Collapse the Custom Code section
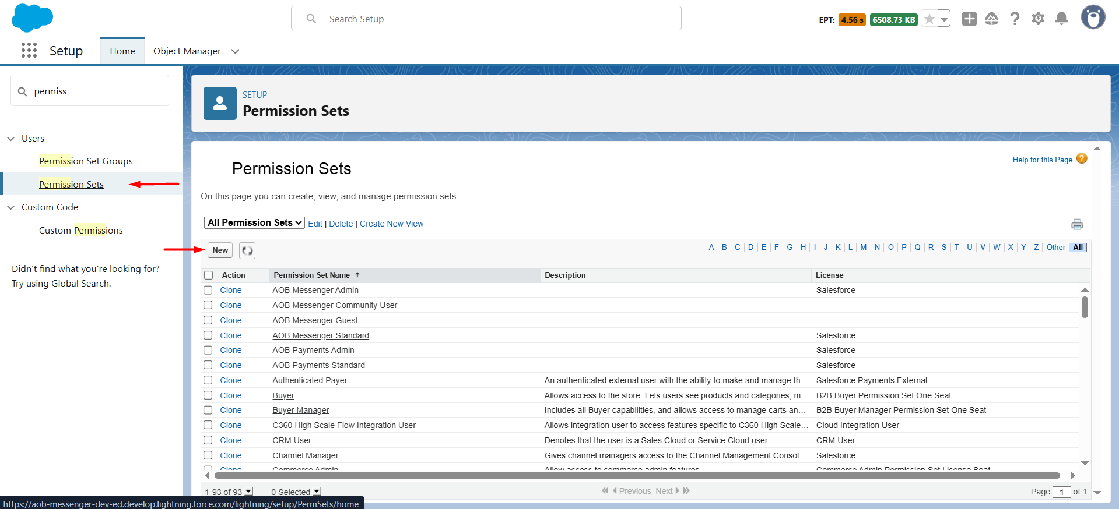Viewport: 1119px width, 509px height. click(x=10, y=207)
